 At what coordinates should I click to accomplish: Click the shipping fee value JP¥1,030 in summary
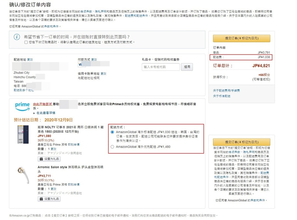click(264, 57)
